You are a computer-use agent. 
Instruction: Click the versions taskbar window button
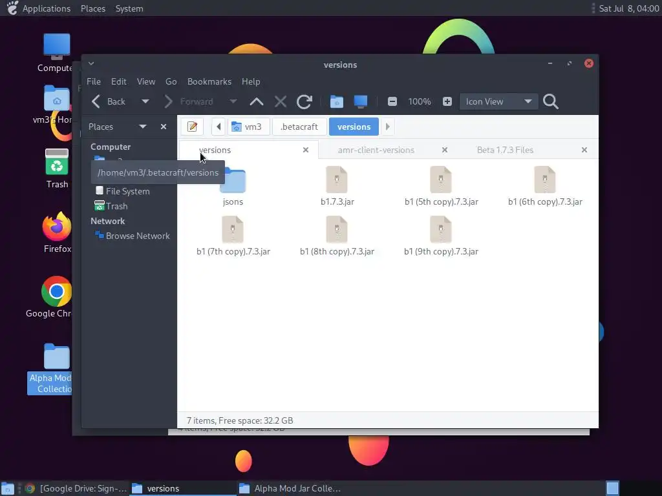click(x=182, y=488)
